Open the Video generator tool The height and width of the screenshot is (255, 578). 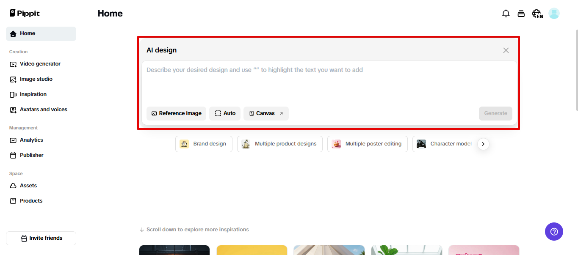click(x=40, y=63)
